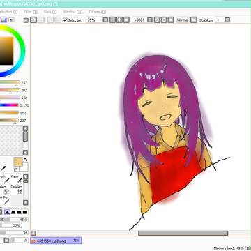Open the Filter menu
The height and width of the screenshot is (251, 251).
point(31,12)
